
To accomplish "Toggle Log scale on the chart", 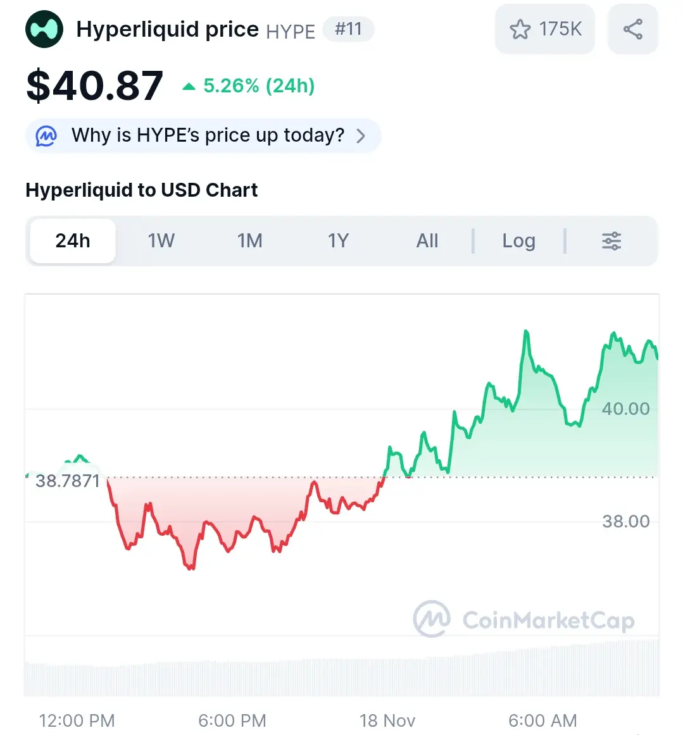I will pos(518,241).
